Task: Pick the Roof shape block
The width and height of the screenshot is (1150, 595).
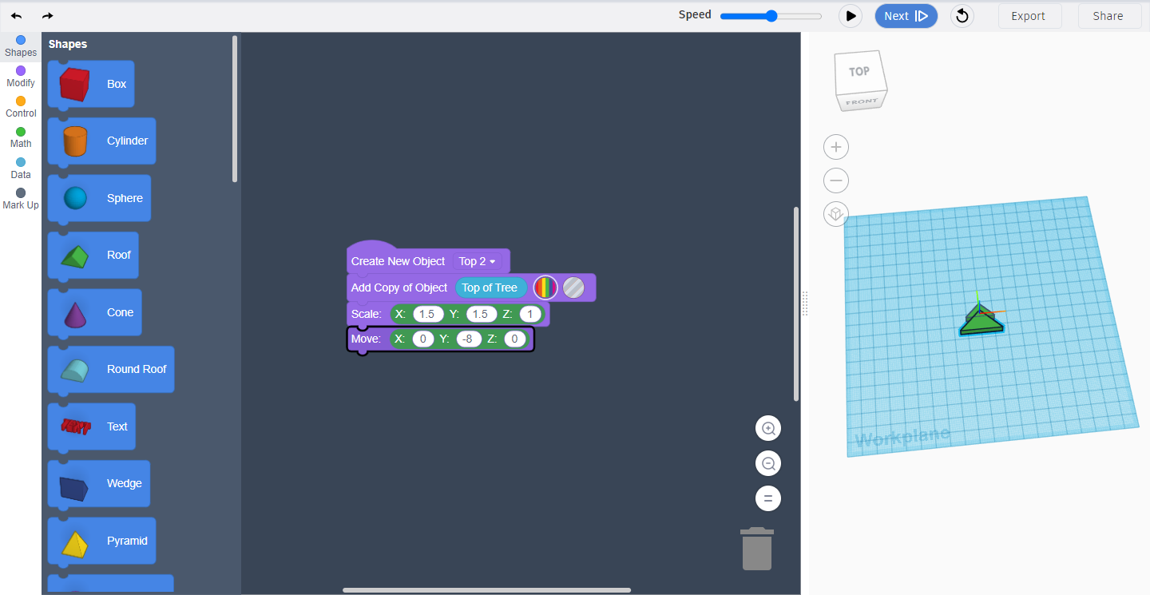Action: 93,255
